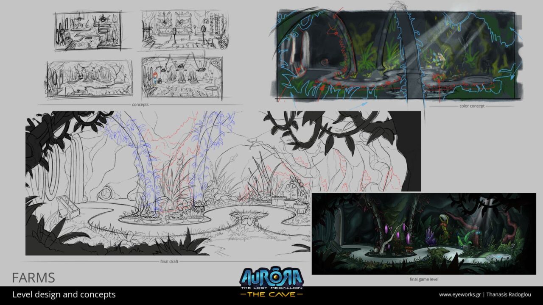The height and width of the screenshot is (305, 543).
Task: Visit the www.eyeworks.gr link
Action: tap(461, 294)
